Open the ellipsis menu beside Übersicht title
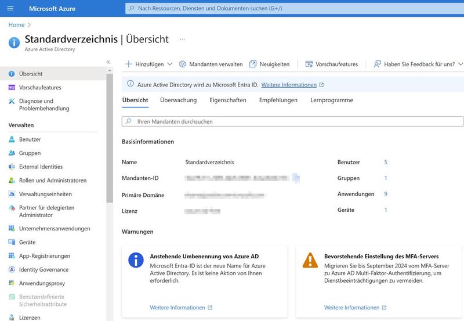This screenshot has width=464, height=321. pos(182,39)
